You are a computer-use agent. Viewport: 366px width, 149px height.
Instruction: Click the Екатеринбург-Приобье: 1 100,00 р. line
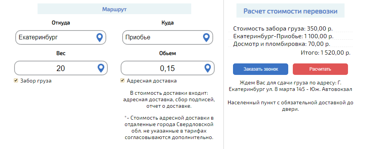pyautogui.click(x=283, y=36)
